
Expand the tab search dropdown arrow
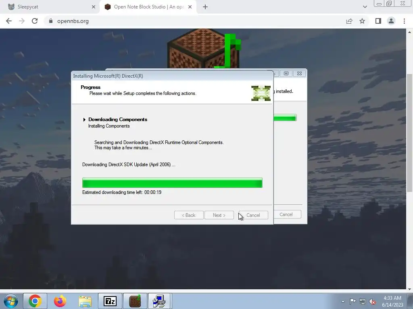pyautogui.click(x=365, y=7)
